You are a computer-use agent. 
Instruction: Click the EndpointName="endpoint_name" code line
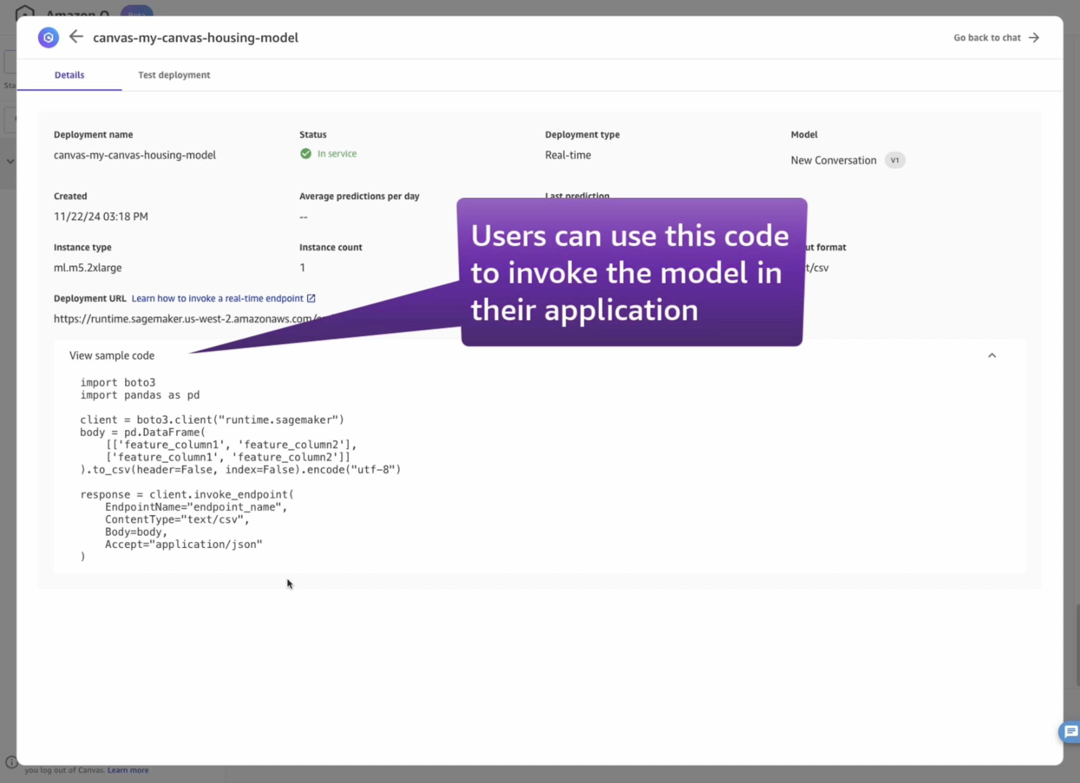196,507
